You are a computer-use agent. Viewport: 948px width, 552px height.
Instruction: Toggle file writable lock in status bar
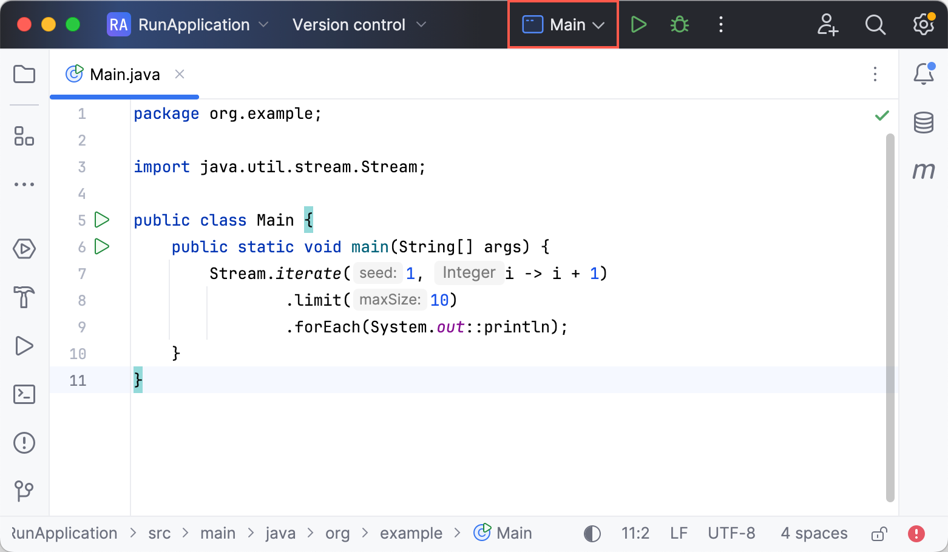click(879, 533)
